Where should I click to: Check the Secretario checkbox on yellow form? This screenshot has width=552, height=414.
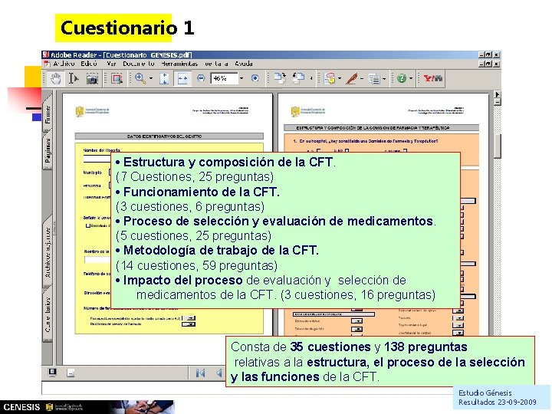coord(88,225)
